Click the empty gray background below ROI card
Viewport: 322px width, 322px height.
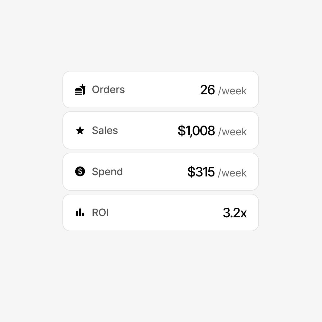coord(161,274)
